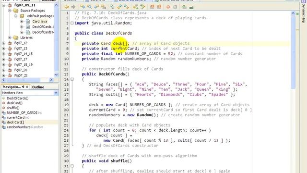The width and height of the screenshot is (307, 173).
Task: Switch to the Runtime tab
Action: (x=49, y=0)
